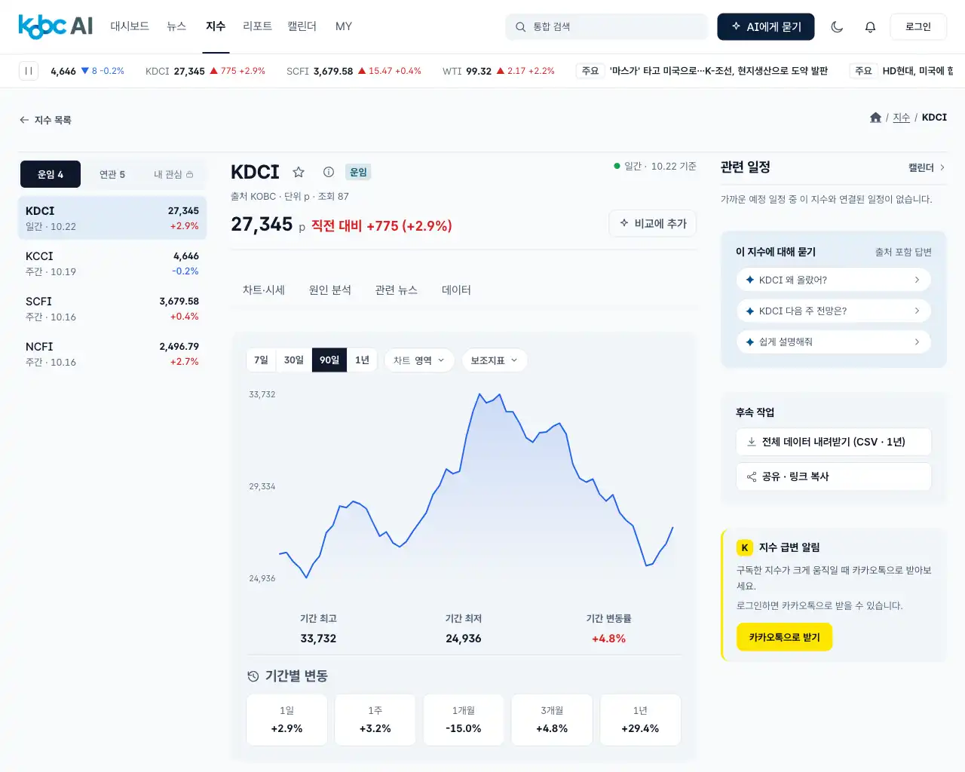Select the 1년 chart range

coord(363,360)
